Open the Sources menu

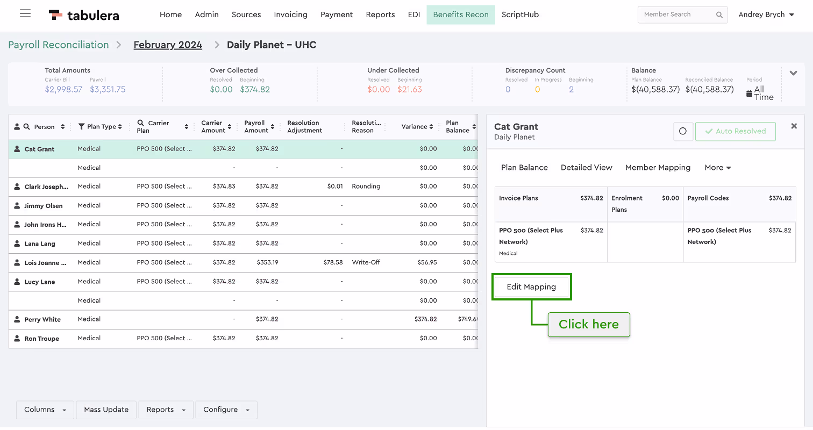click(246, 15)
